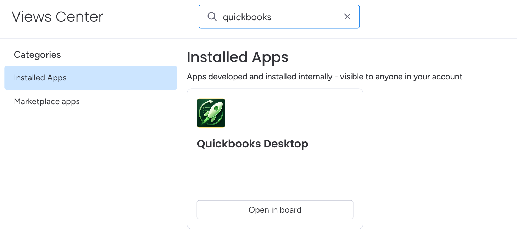Click the Quickbooks Desktop app title
The width and height of the screenshot is (517, 241).
(252, 144)
